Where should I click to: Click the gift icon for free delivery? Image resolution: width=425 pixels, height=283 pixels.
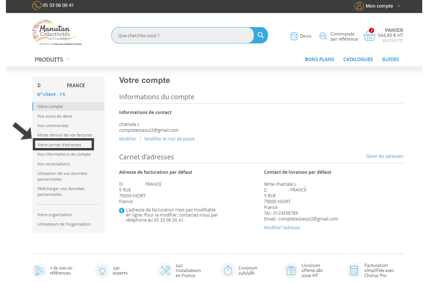click(x=291, y=270)
